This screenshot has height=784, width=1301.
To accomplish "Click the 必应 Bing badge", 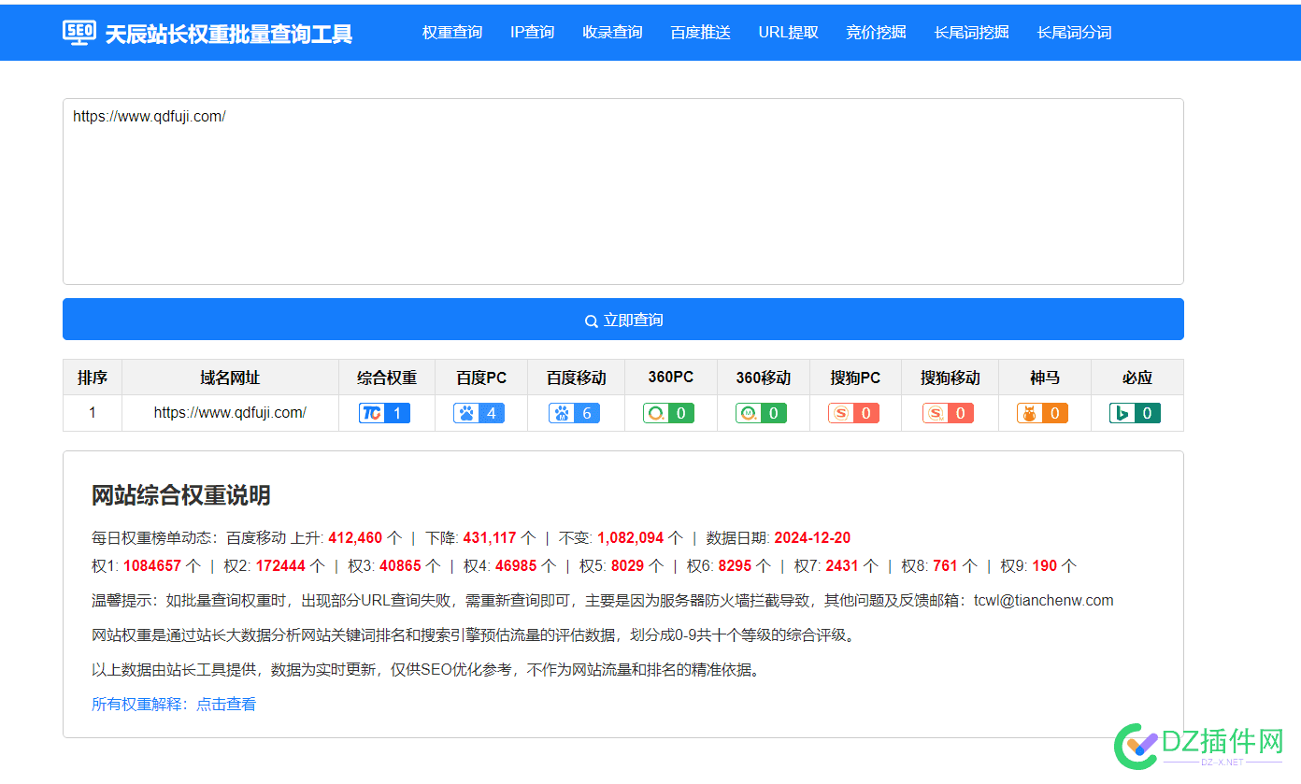I will pos(1136,413).
